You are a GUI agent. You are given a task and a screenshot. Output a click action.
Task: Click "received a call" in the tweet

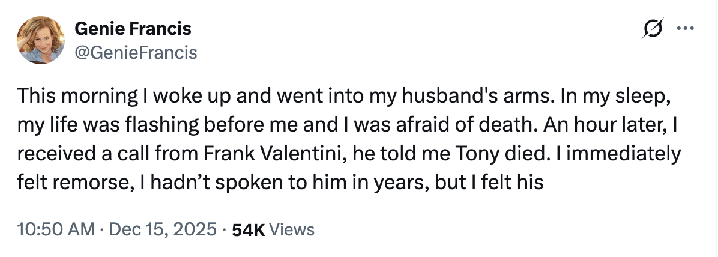point(86,154)
